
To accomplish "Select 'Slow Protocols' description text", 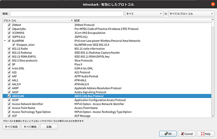I will 83,60.
